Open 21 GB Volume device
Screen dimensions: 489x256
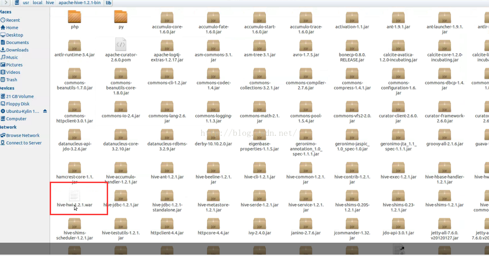point(20,96)
